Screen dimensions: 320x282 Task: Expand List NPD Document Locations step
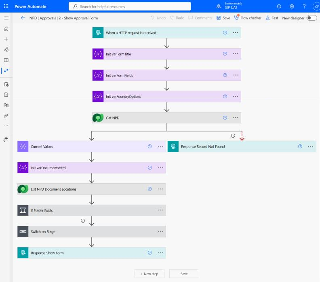[92, 189]
